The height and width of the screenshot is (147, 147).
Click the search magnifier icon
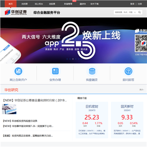(140, 12)
